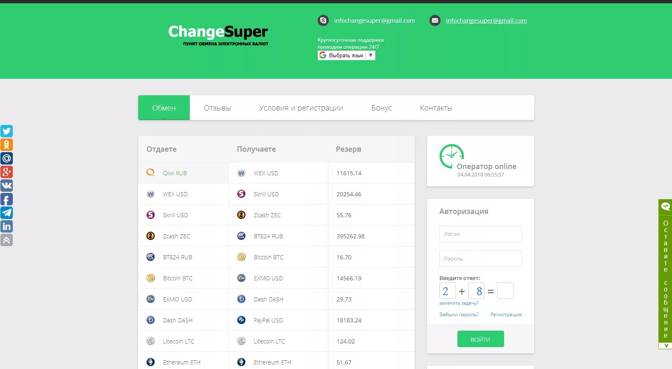The width and height of the screenshot is (672, 369).
Task: Select Ethereum ETH in Получаете column
Action: click(x=278, y=361)
